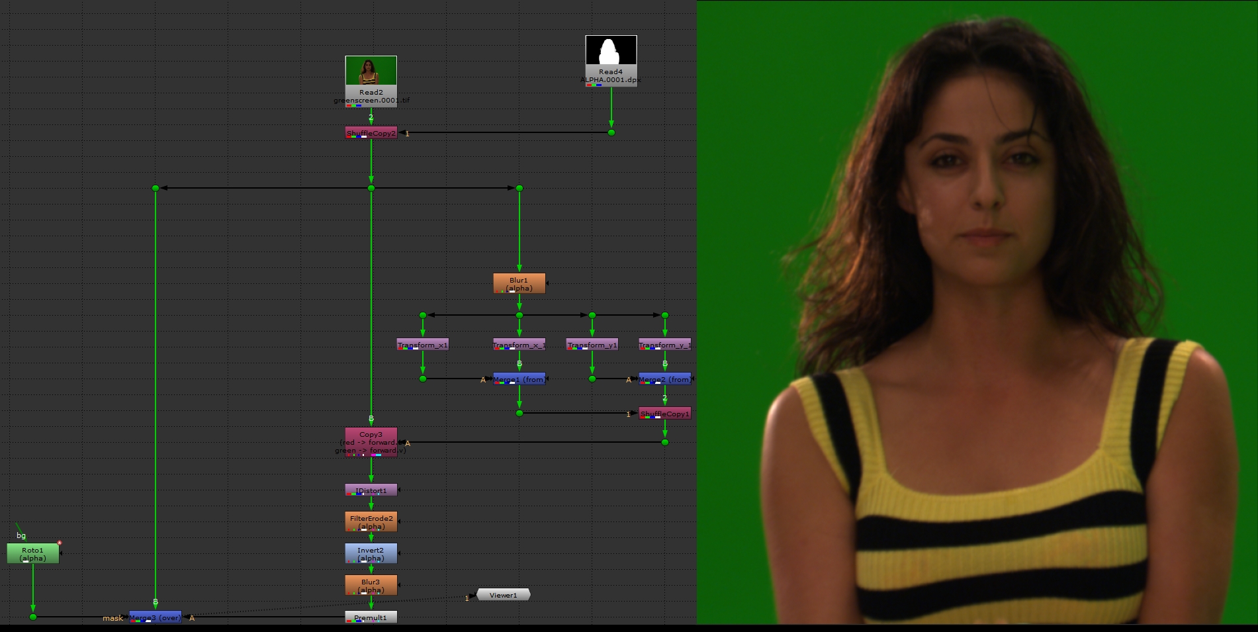Select the Merge2 (from) node
Screen dimensions: 1258x632
[x=664, y=379]
